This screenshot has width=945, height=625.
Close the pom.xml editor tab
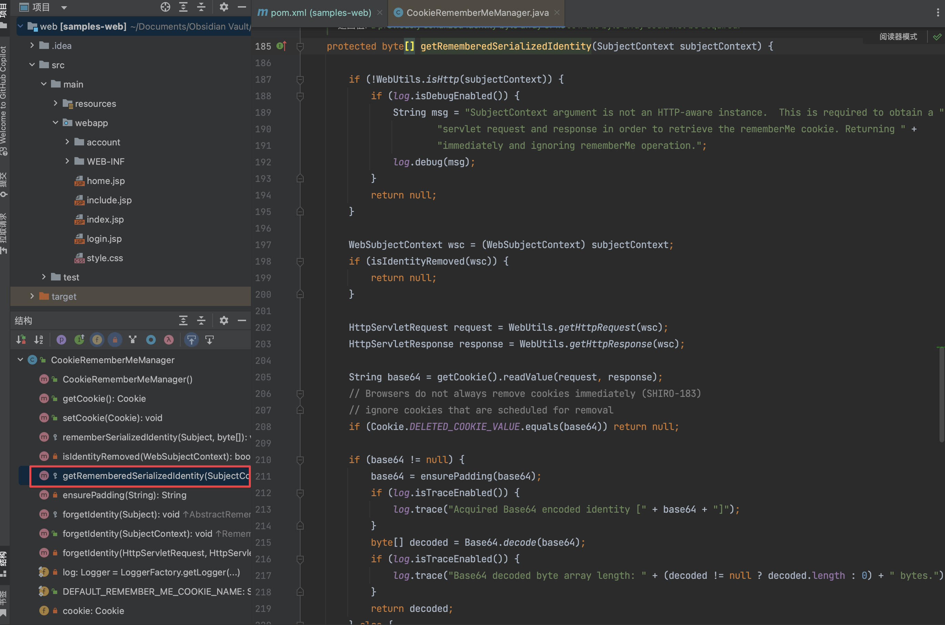click(x=379, y=13)
